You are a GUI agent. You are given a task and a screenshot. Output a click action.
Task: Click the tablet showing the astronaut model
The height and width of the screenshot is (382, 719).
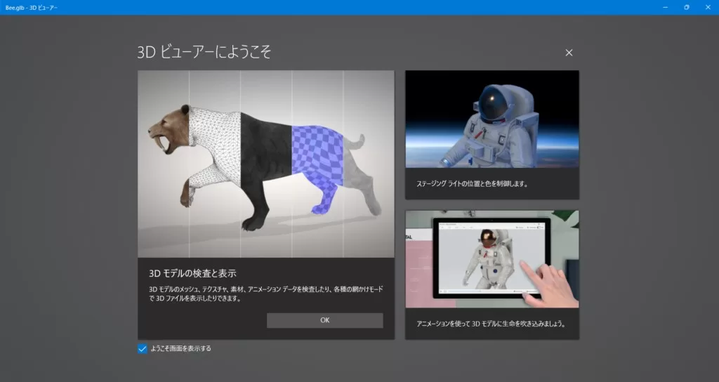[491, 258]
